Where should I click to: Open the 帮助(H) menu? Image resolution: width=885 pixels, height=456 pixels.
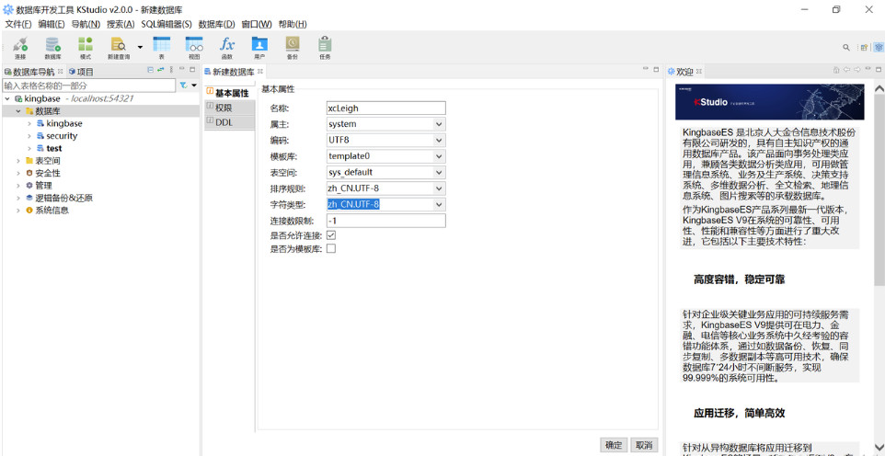(x=293, y=24)
